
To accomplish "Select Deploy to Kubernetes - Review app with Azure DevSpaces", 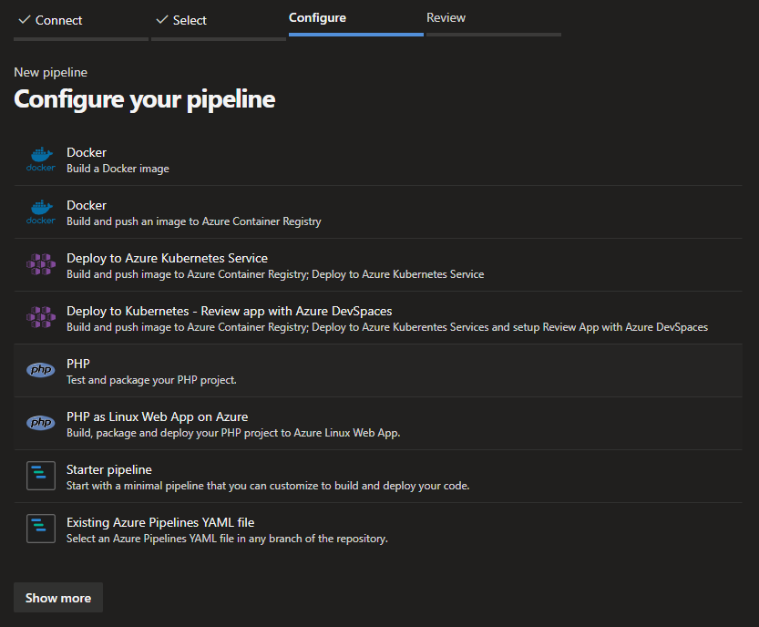I will [x=229, y=311].
